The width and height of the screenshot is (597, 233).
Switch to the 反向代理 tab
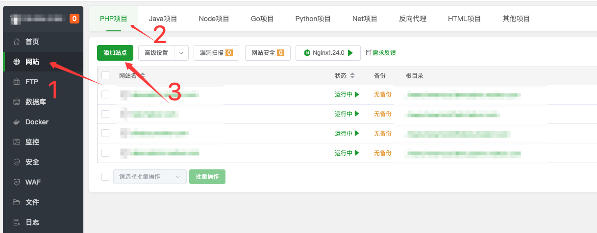(x=413, y=19)
